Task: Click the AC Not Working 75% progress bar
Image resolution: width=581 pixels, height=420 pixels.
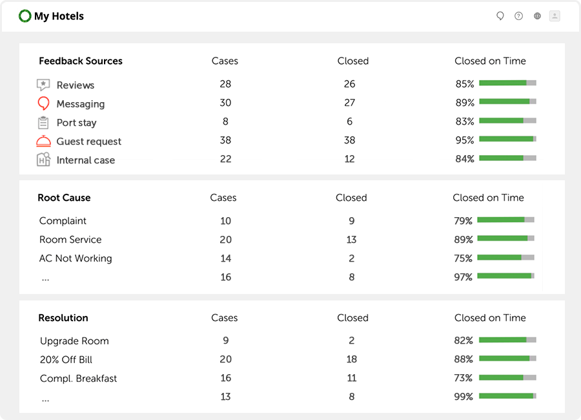Action: pos(505,257)
